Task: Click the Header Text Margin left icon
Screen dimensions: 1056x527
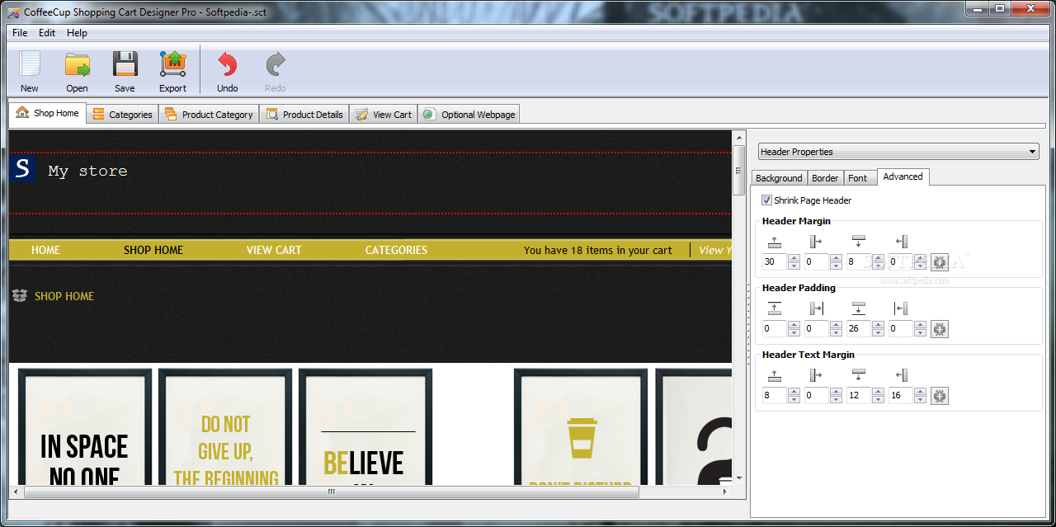Action: [x=900, y=375]
